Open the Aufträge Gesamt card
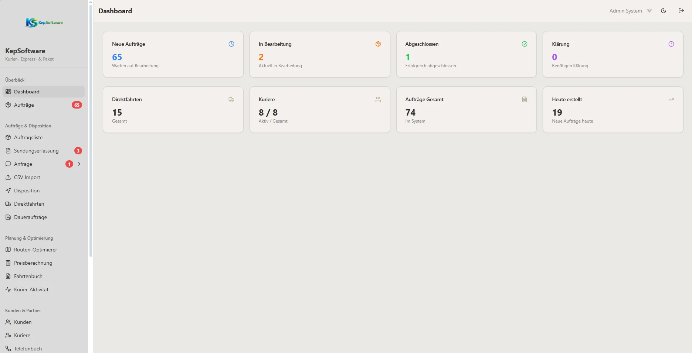The width and height of the screenshot is (692, 353). (x=466, y=110)
